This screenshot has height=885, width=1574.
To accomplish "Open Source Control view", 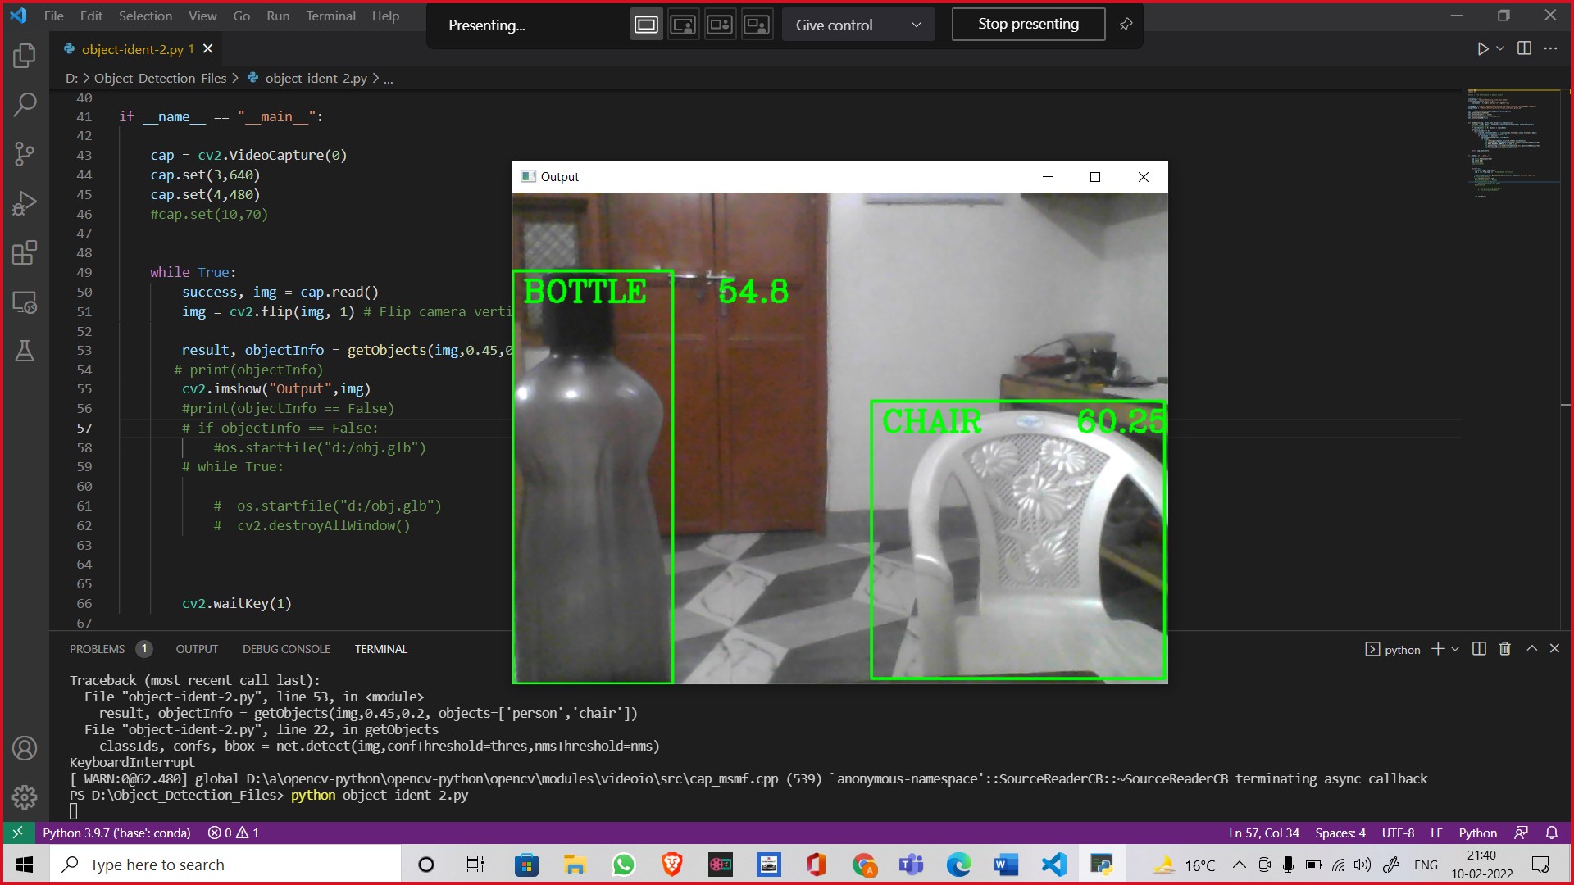I will pyautogui.click(x=25, y=153).
